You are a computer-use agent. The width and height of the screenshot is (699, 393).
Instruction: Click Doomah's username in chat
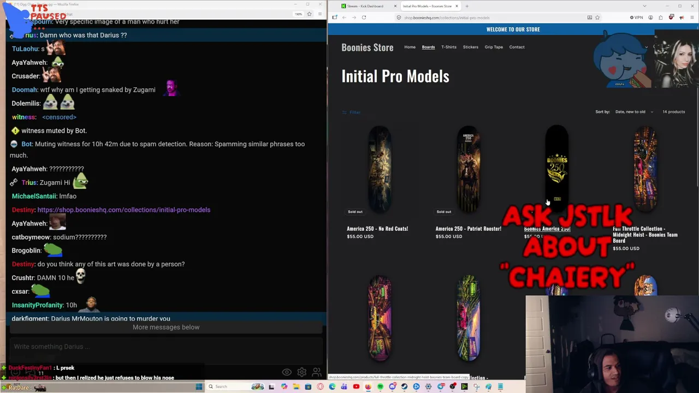[x=25, y=90]
